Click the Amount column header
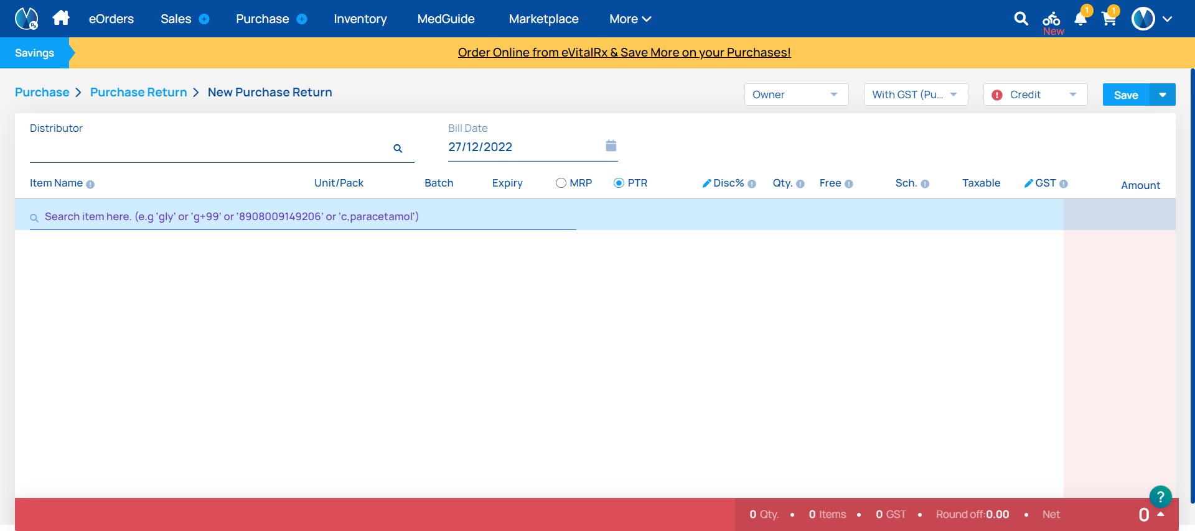 [x=1140, y=185]
